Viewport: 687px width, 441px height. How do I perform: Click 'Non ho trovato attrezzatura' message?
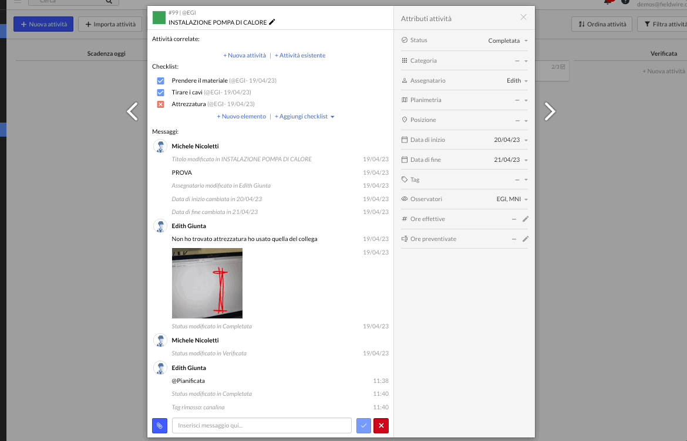244,239
